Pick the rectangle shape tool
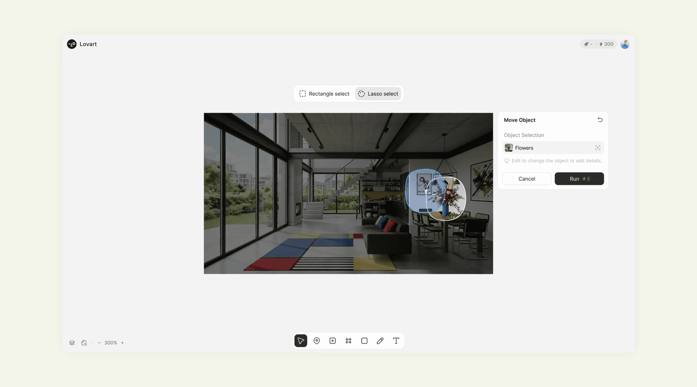 coord(364,341)
